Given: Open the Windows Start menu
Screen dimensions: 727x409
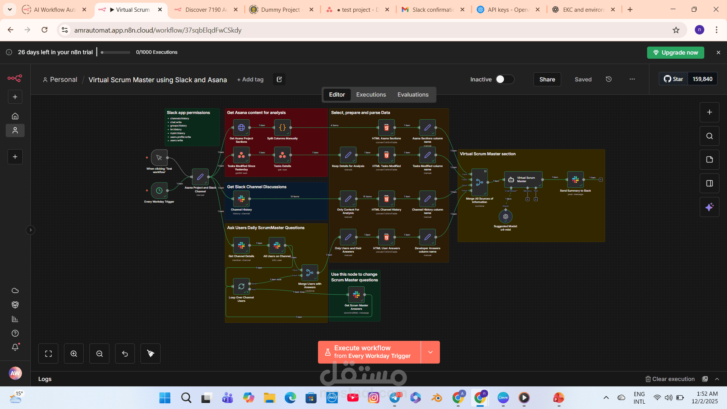Looking at the screenshot, I should click(165, 398).
